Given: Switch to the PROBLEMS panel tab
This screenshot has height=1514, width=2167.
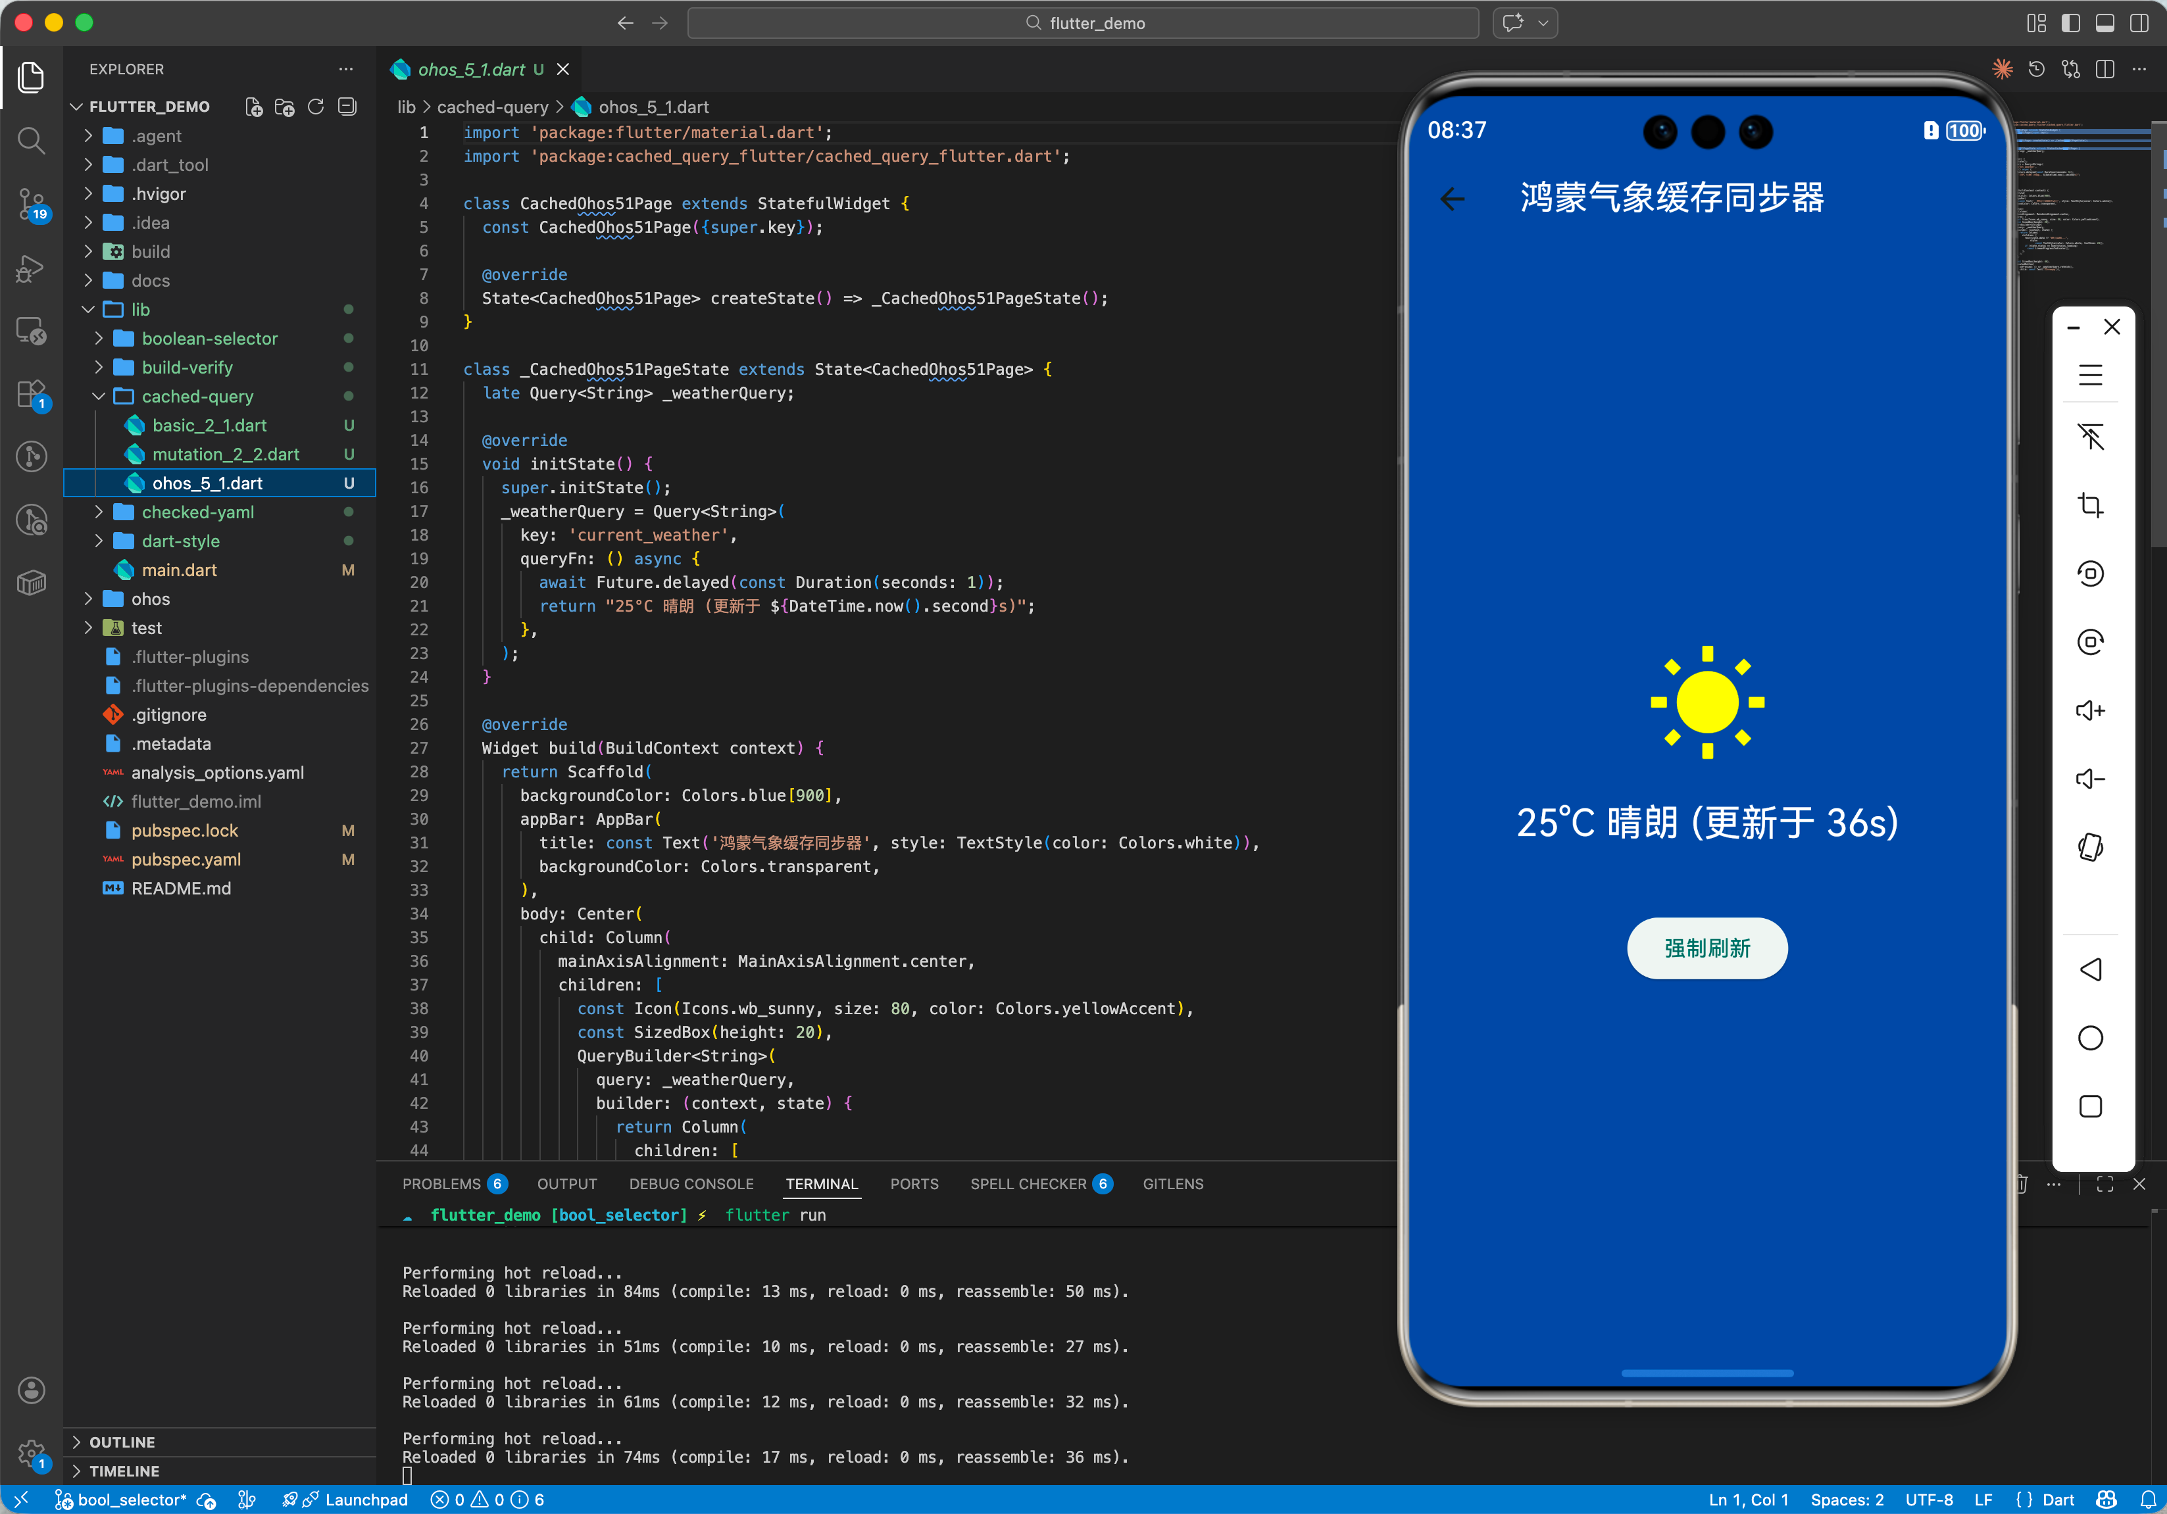Looking at the screenshot, I should [x=441, y=1184].
